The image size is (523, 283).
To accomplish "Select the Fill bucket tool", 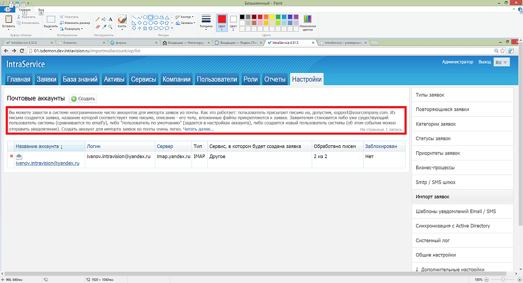I will pyautogui.click(x=104, y=19).
